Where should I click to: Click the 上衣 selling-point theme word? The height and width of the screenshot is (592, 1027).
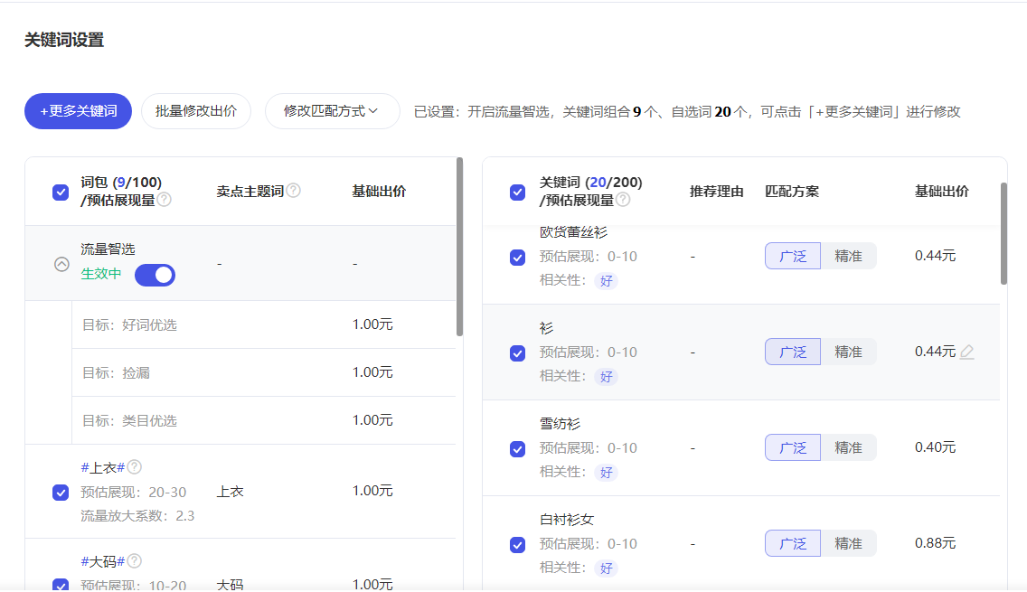point(230,492)
